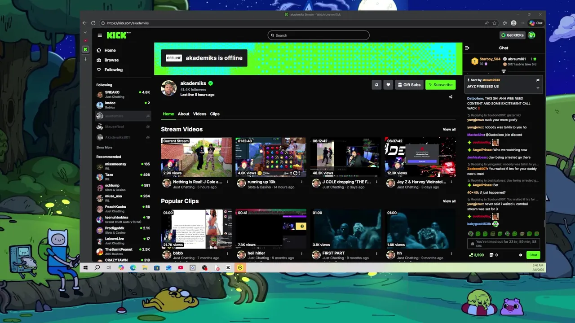
Task: Click View all for Popular Clips
Action: (449, 201)
